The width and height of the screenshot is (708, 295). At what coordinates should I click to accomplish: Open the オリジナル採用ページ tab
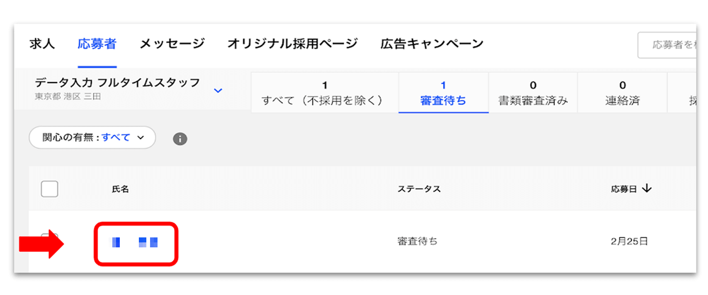pyautogui.click(x=293, y=44)
